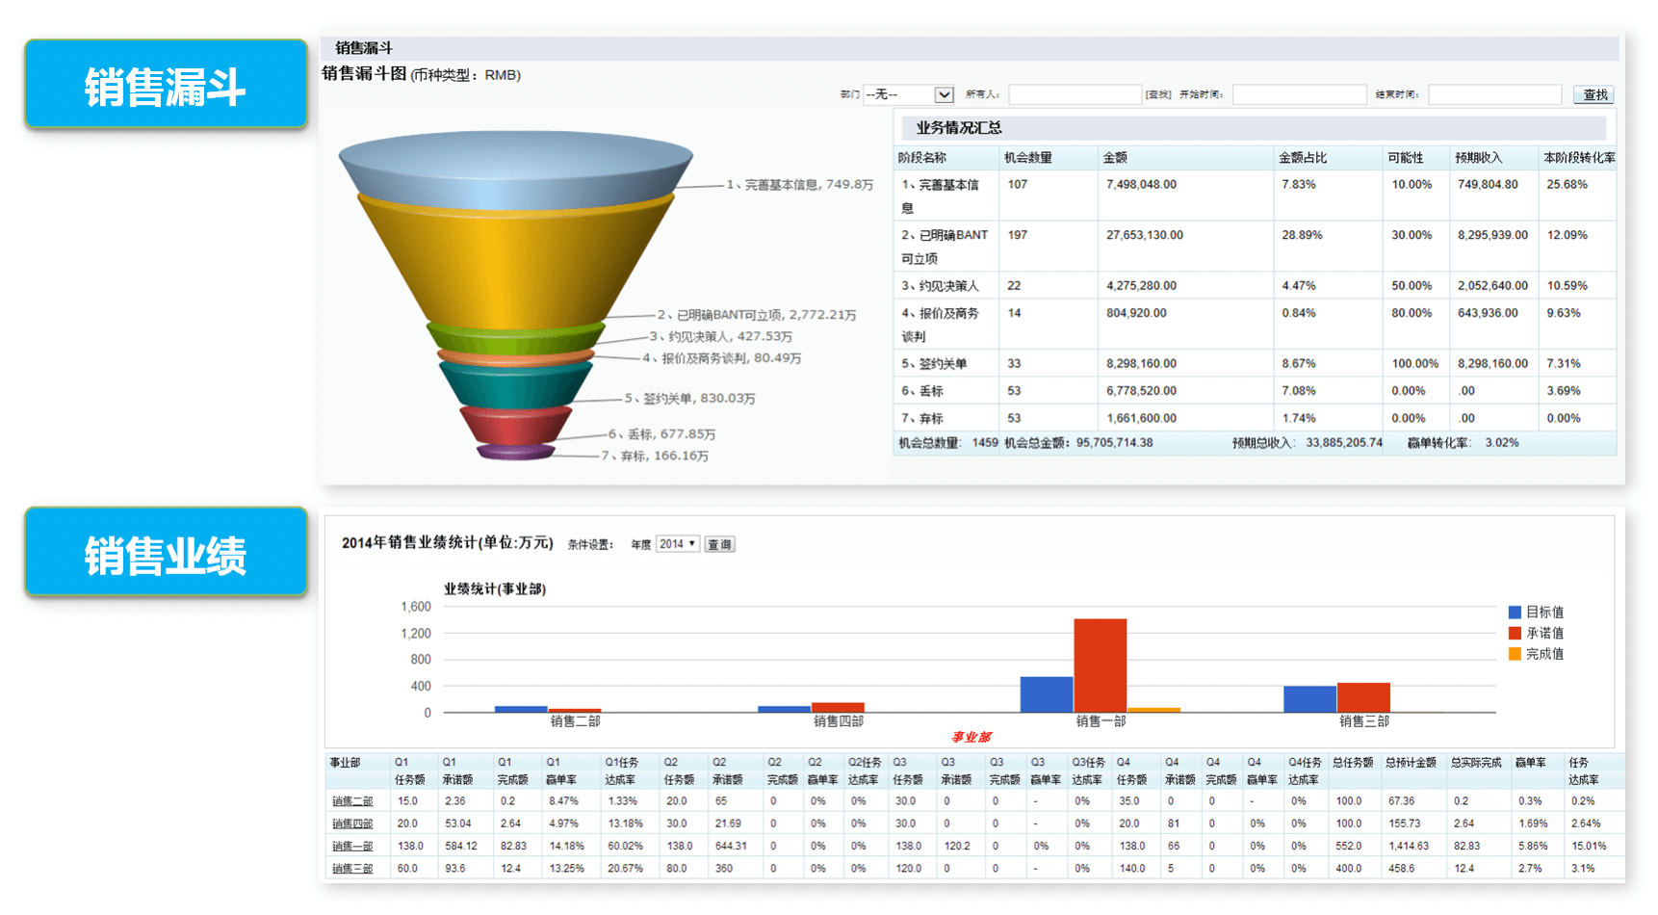The height and width of the screenshot is (915, 1658).
Task: Click the 所有人 input field
Action: 1075,94
